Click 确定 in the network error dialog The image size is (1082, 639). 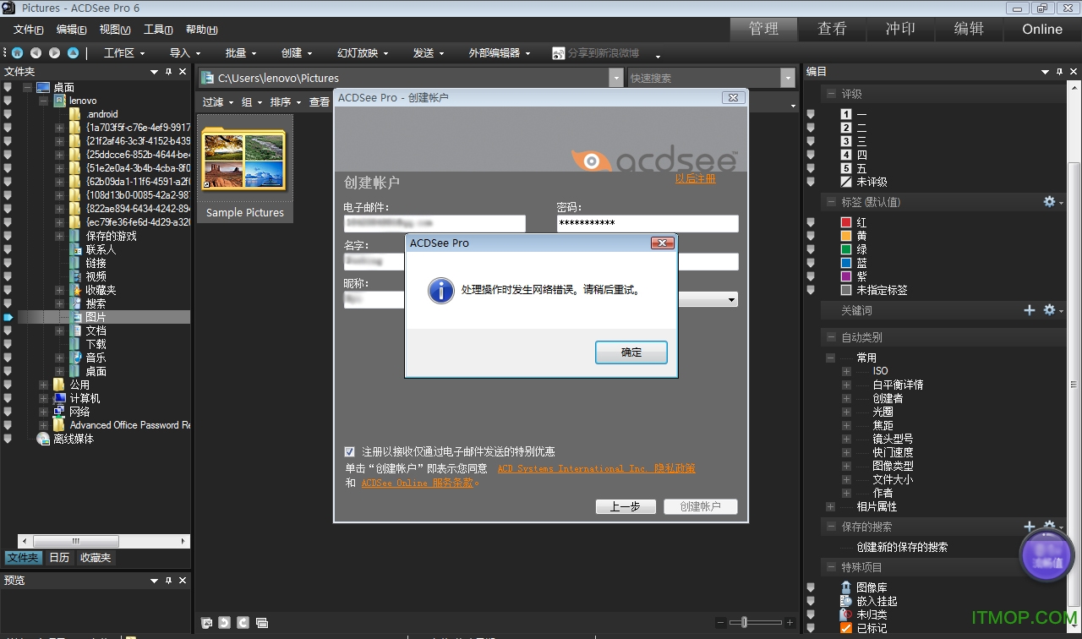point(631,352)
